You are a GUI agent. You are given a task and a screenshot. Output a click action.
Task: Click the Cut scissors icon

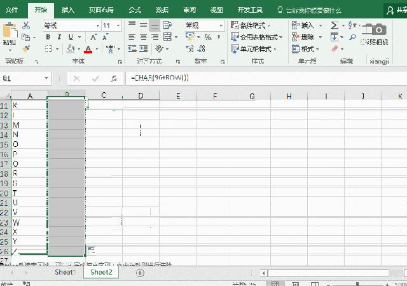coord(25,25)
